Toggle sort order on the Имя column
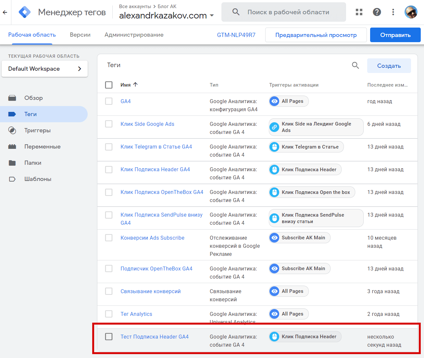The height and width of the screenshot is (358, 424). point(129,85)
